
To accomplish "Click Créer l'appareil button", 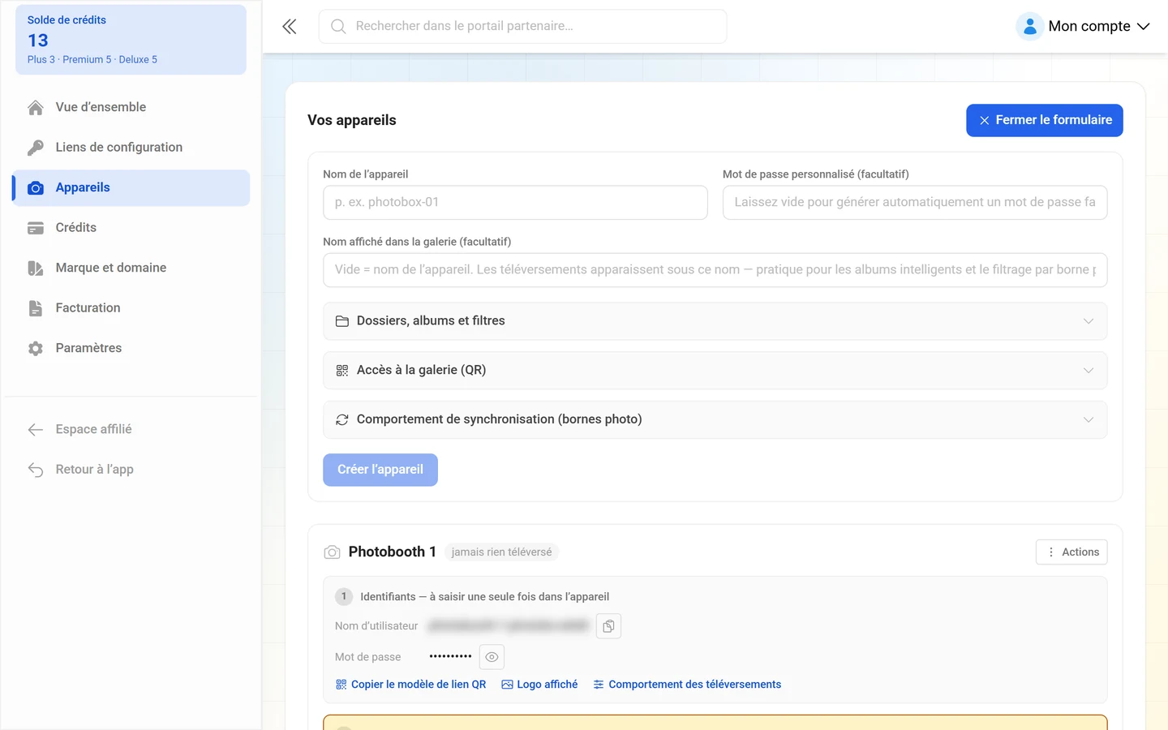I will click(380, 470).
